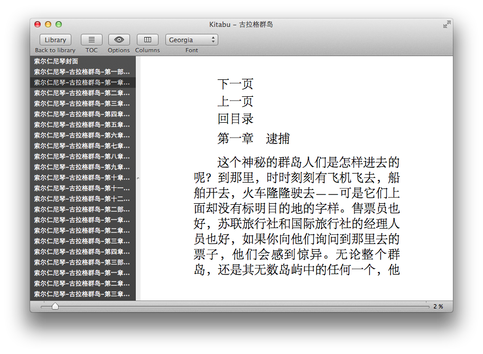This screenshot has height=354, width=483.
Task: Open the first 第二章 chapter in sidebar
Action: (x=83, y=93)
